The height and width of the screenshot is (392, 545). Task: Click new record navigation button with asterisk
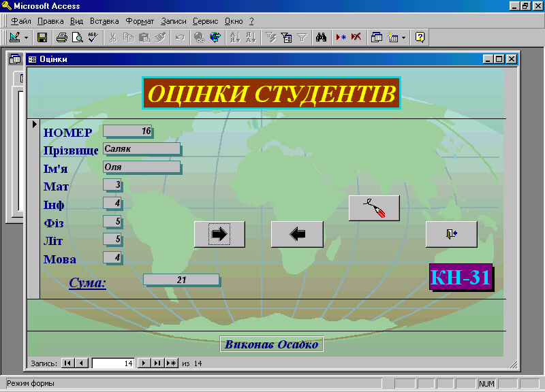[172, 363]
